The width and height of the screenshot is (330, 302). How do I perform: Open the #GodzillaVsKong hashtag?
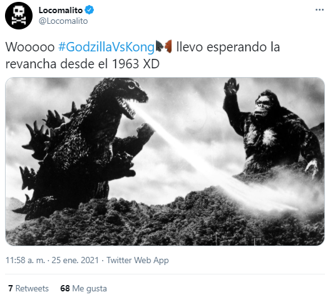(106, 47)
